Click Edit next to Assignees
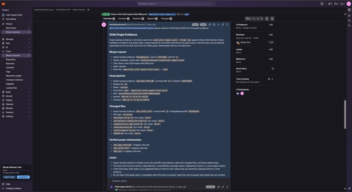352x192 pixels. click(271, 25)
